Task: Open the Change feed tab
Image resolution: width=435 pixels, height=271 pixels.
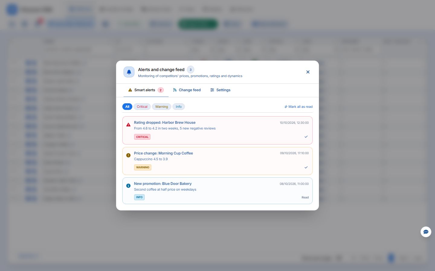Action: (x=187, y=90)
